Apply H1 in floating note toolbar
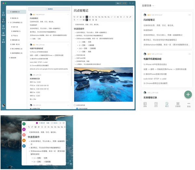Viewport: 195px width, 170px height. (x=49, y=127)
